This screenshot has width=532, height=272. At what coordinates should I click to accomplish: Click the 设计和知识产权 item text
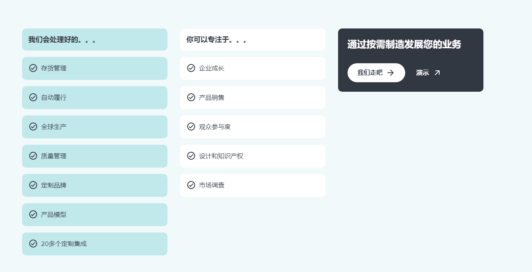(x=221, y=156)
